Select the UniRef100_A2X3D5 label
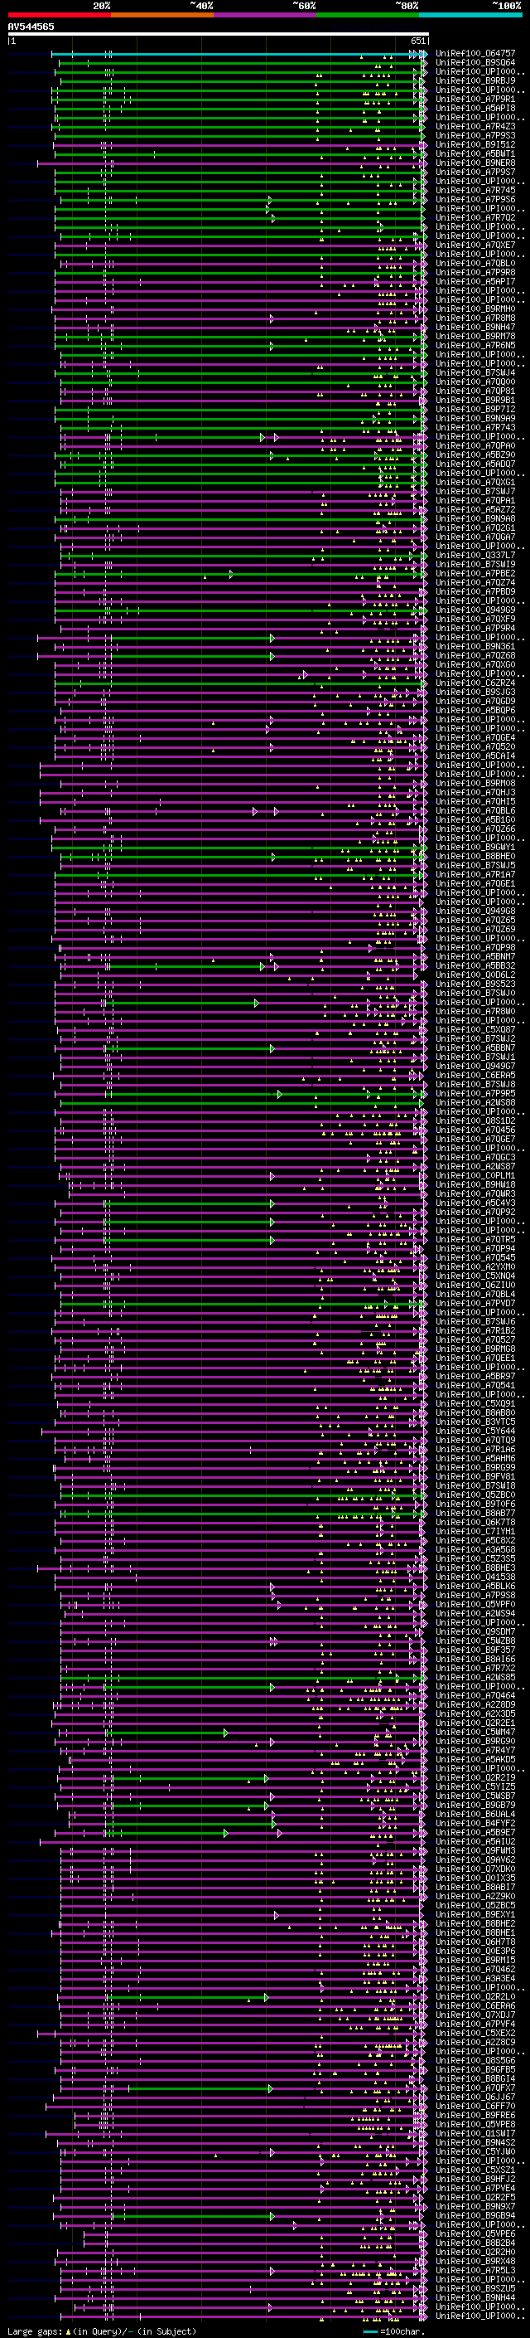 click(475, 1713)
